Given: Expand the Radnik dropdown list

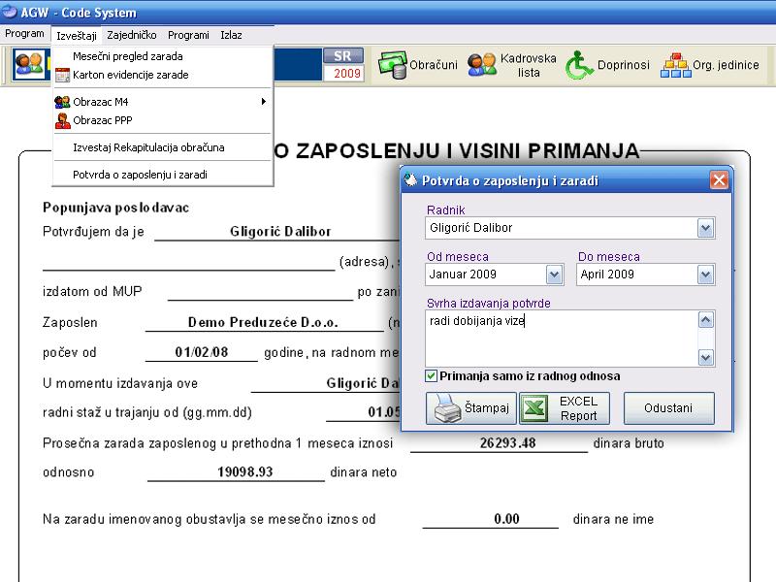Looking at the screenshot, I should 705,228.
